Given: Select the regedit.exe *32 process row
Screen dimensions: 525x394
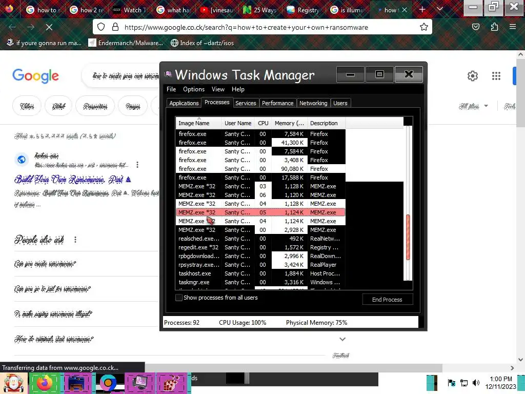Looking at the screenshot, I should coord(260,247).
